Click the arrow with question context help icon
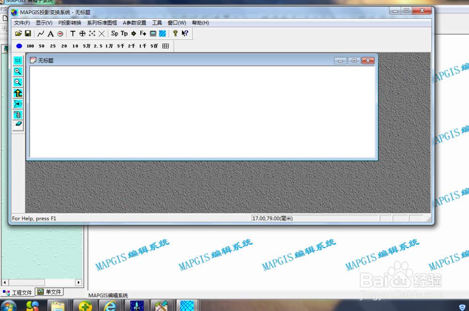This screenshot has height=311, width=469. click(185, 33)
